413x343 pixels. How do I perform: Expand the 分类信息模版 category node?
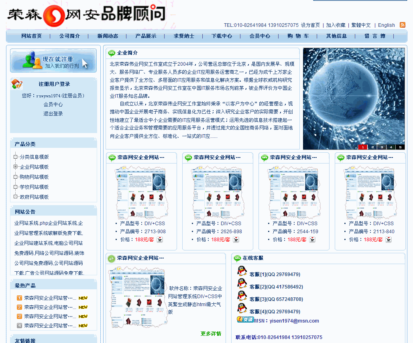(16, 157)
